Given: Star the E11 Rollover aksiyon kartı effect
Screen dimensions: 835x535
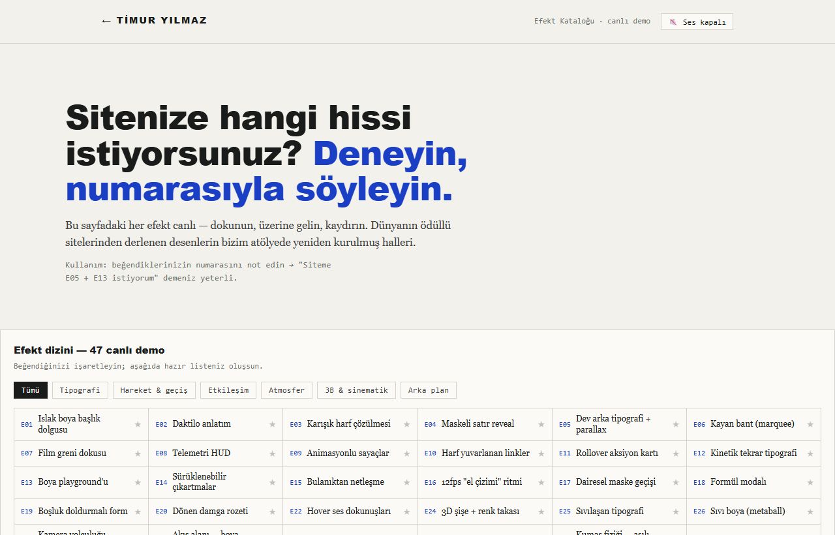Looking at the screenshot, I should [x=675, y=453].
